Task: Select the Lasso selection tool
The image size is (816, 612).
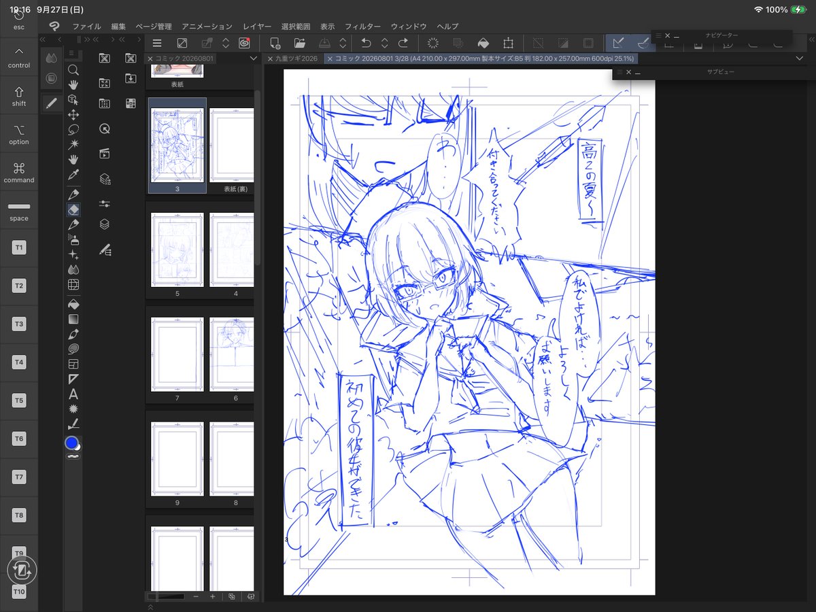Action: [73, 130]
